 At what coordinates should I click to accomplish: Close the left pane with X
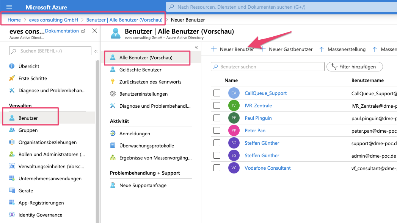[95, 31]
